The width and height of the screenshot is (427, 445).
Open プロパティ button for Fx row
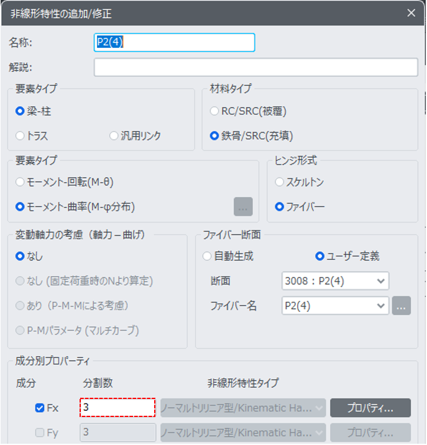point(370,408)
